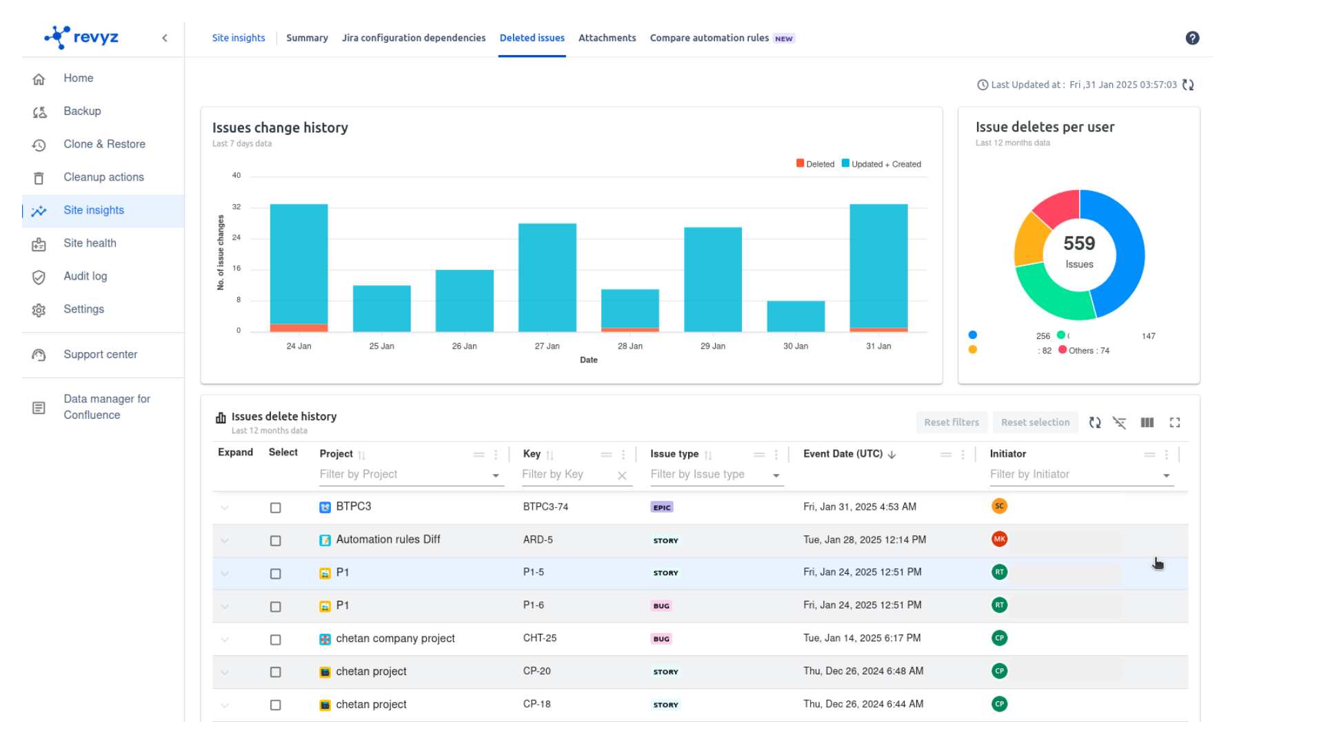Image resolution: width=1317 pixels, height=744 pixels.
Task: Clear the Filter by Key field
Action: (x=621, y=475)
